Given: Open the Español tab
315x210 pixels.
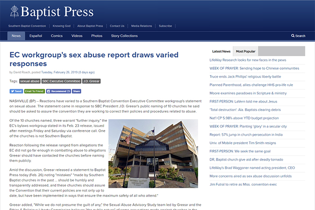Looking at the screenshot, I should coord(36,36).
